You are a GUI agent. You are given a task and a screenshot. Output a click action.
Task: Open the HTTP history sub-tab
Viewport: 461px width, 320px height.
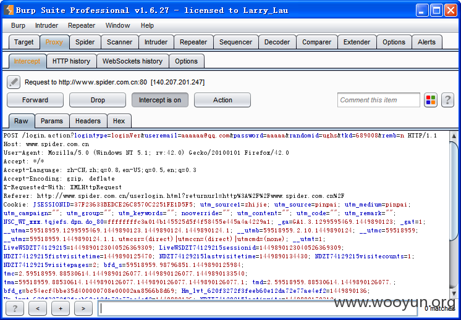pyautogui.click(x=71, y=61)
